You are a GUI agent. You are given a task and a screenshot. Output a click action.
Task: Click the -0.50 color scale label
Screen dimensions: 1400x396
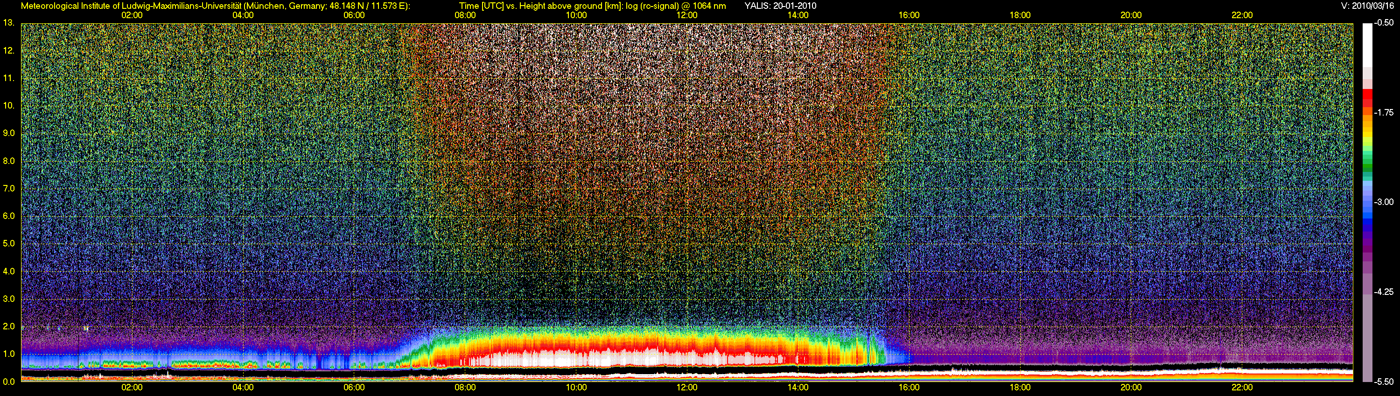(x=1384, y=23)
